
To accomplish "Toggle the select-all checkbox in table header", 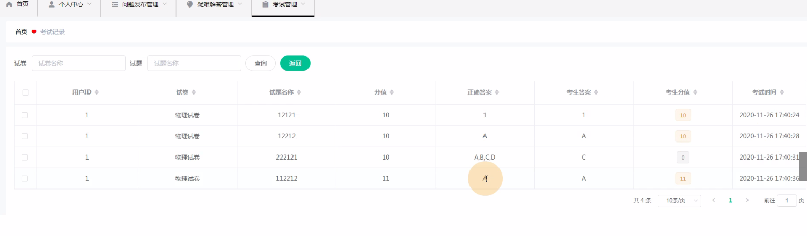I will (25, 92).
